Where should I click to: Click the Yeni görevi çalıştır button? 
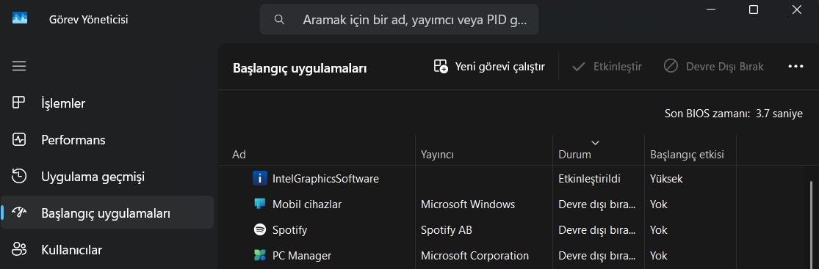[x=489, y=67]
